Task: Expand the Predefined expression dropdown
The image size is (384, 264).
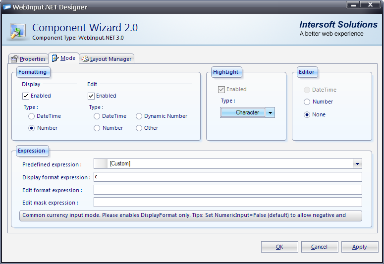Action: (x=357, y=164)
